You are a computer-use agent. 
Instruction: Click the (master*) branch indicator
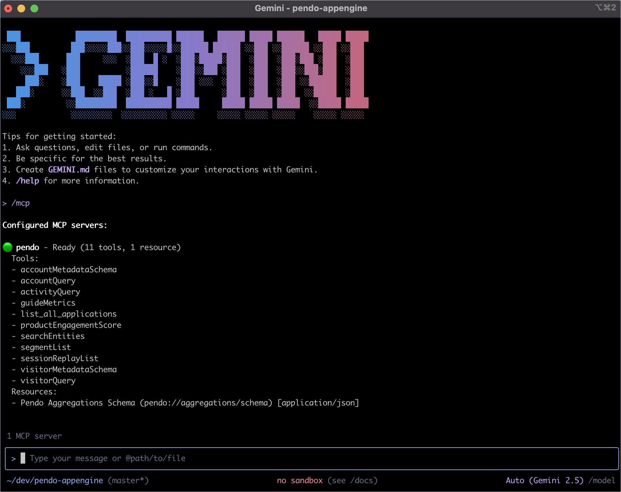point(128,481)
